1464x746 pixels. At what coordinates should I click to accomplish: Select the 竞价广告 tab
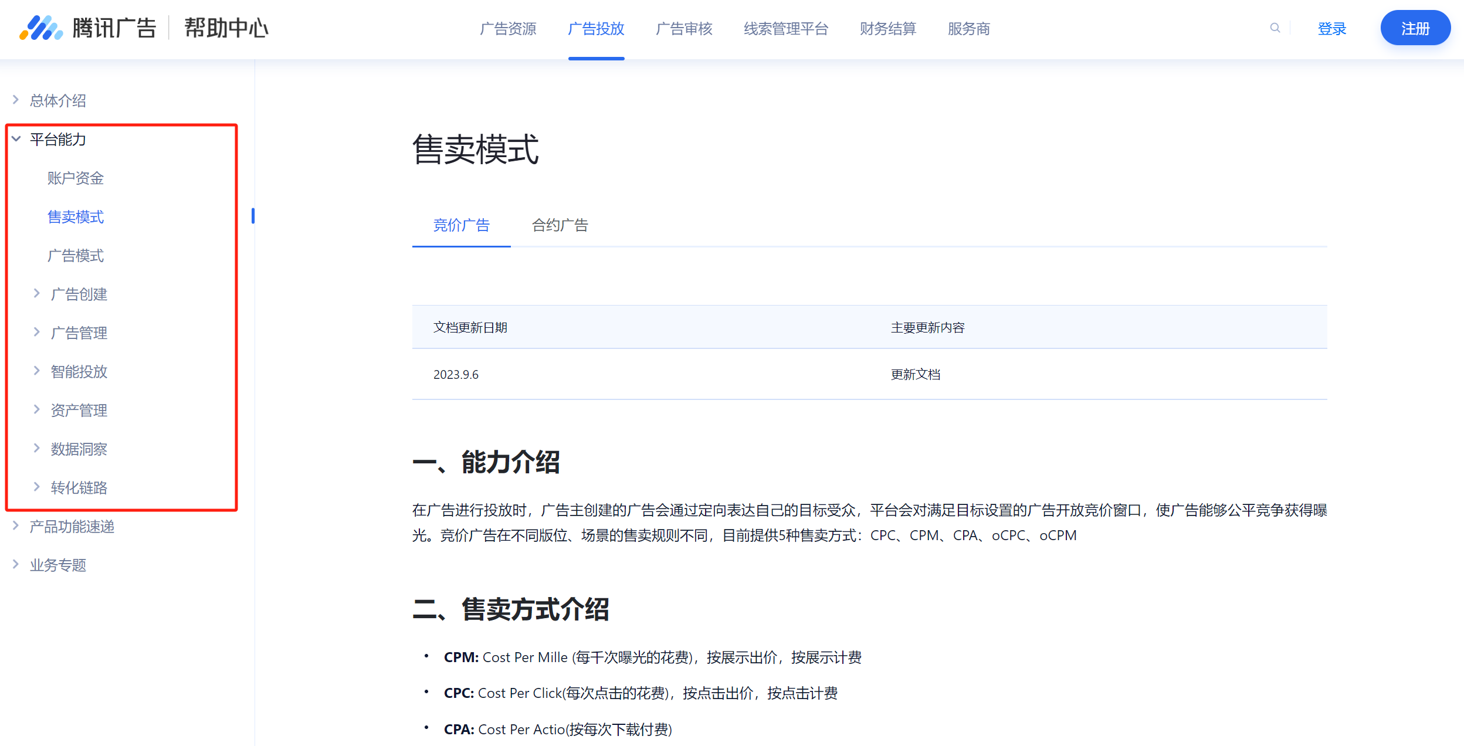(x=461, y=225)
